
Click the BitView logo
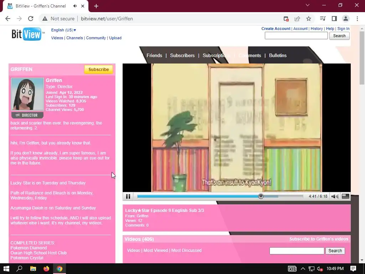[x=28, y=34]
